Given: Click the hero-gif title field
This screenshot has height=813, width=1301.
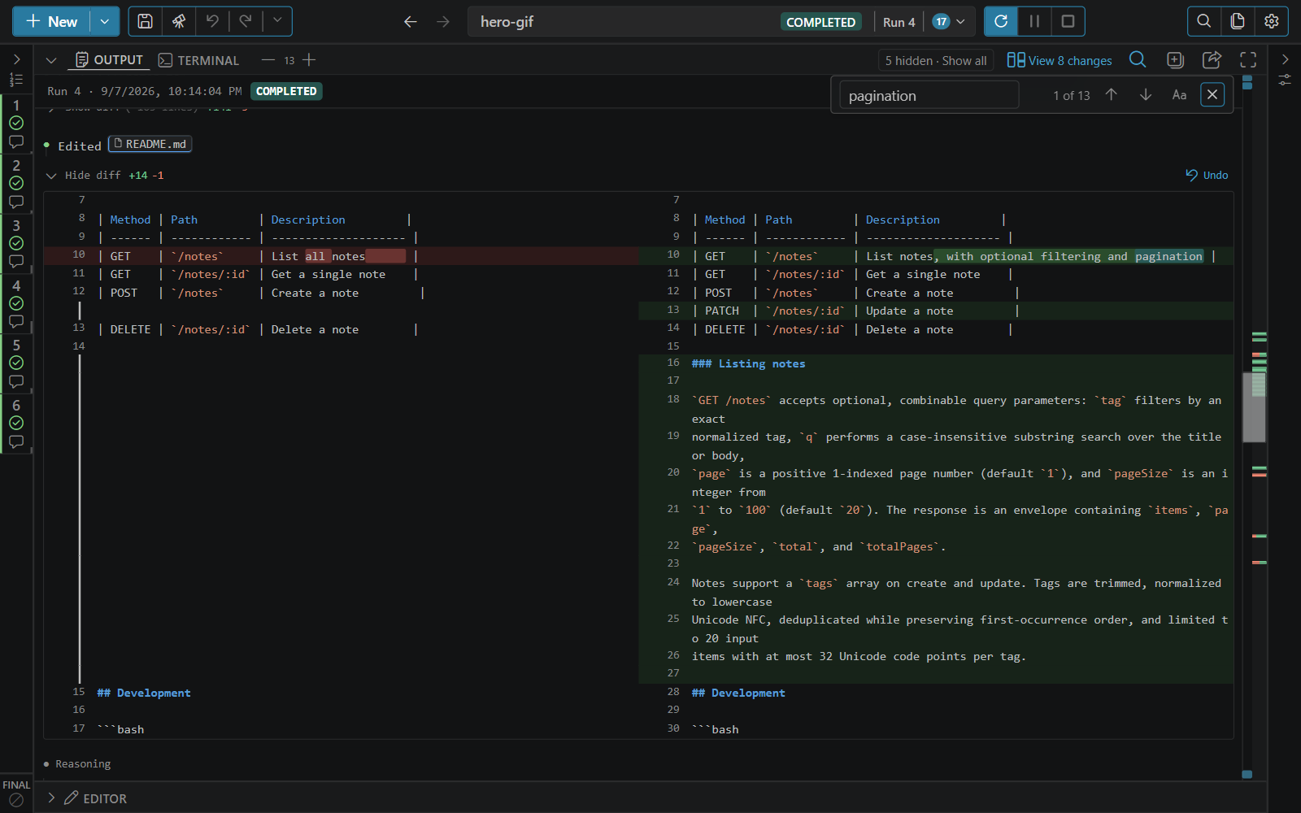Looking at the screenshot, I should click(622, 22).
